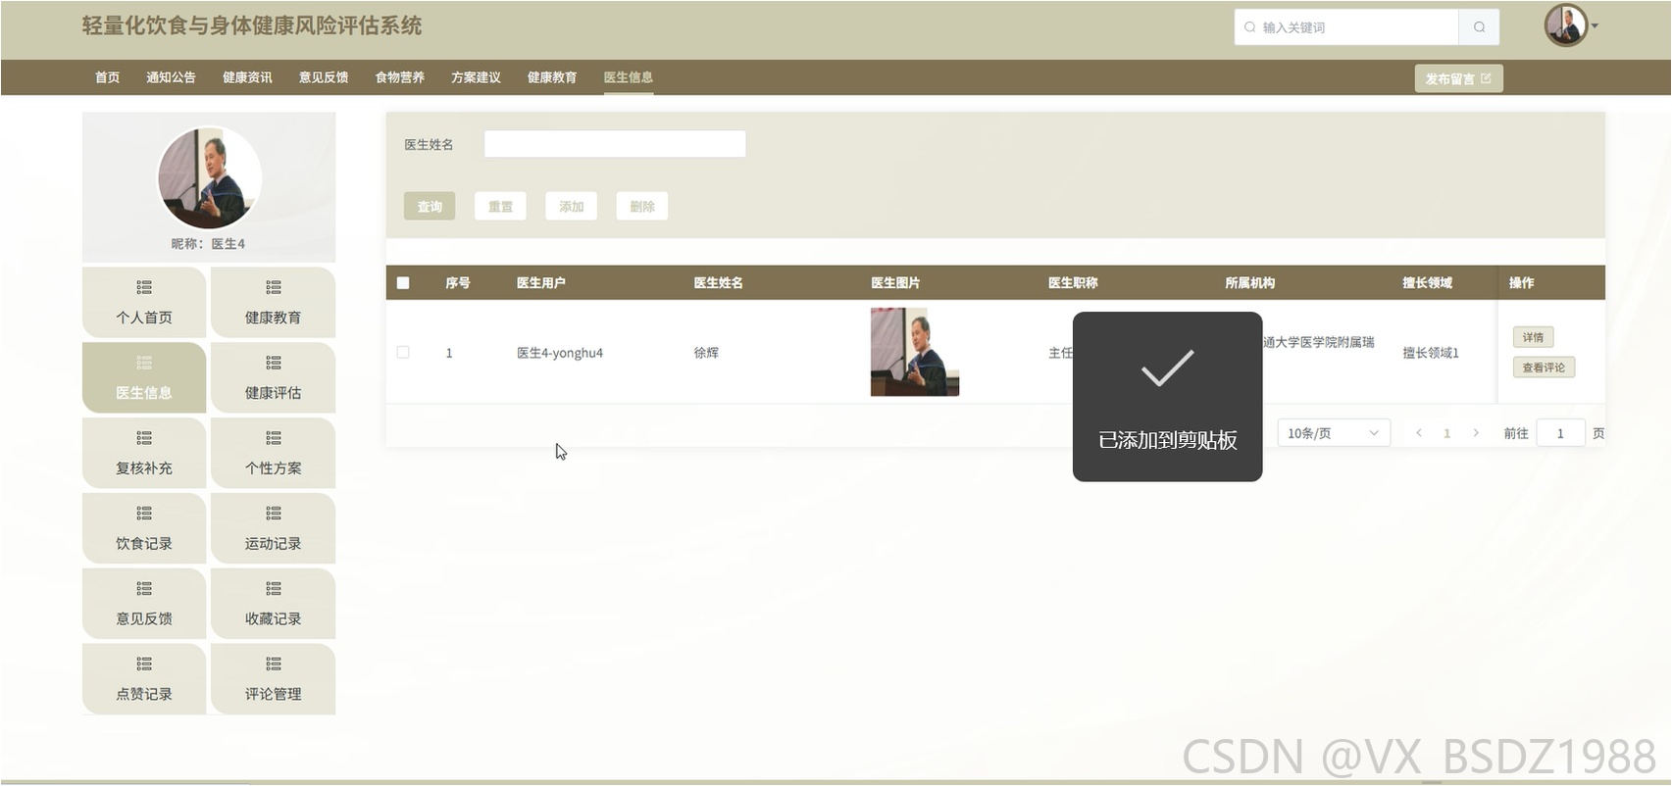The width and height of the screenshot is (1672, 786).
Task: Go to next page arrow in pagination
Action: coord(1476,433)
